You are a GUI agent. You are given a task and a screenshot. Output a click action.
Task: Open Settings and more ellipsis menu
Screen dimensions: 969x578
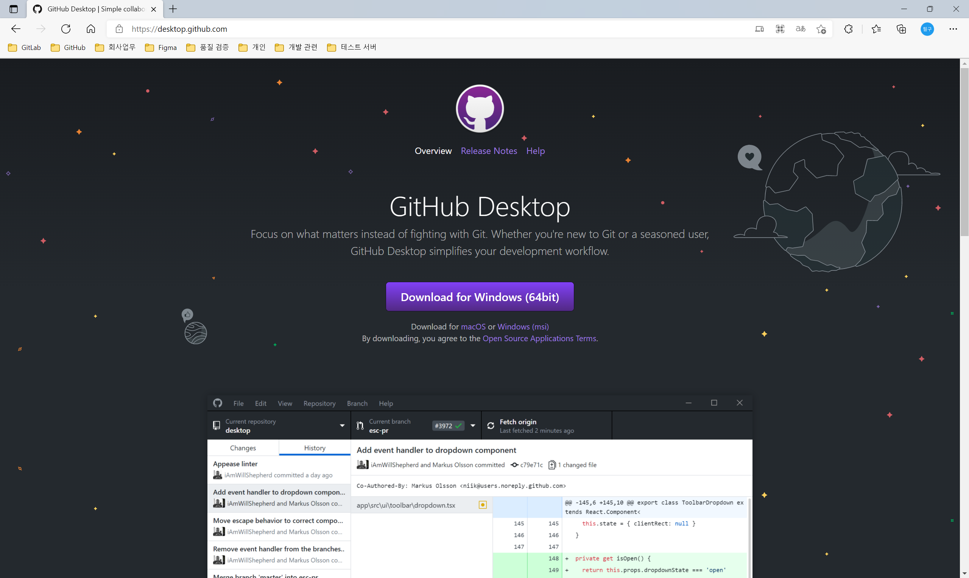point(953,29)
